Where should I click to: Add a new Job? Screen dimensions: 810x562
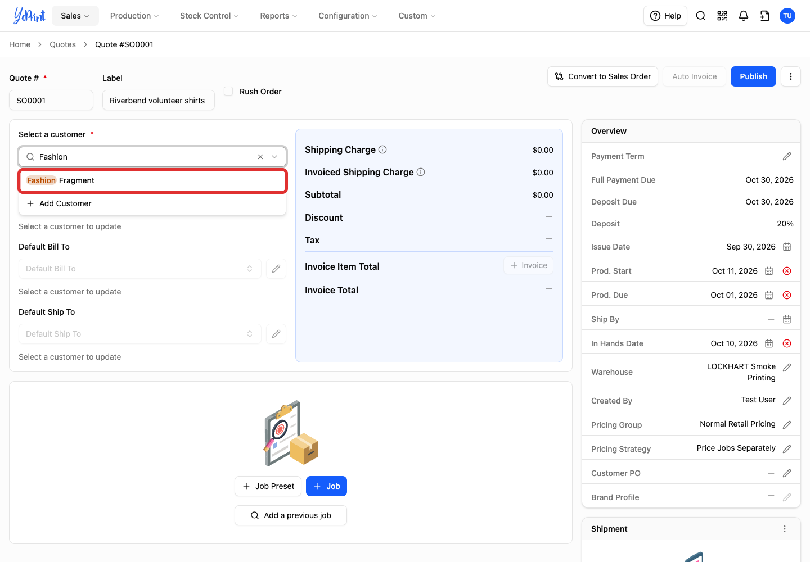tap(326, 486)
